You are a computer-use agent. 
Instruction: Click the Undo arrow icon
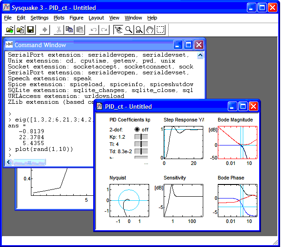(94, 30)
